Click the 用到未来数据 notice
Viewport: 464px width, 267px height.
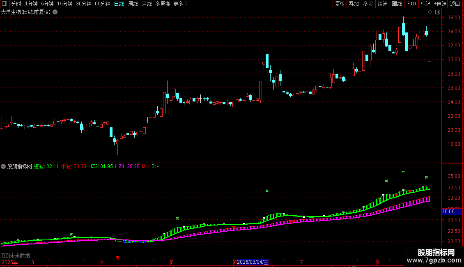pos(15,255)
